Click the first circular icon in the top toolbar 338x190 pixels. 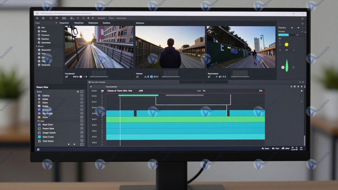coord(37,18)
